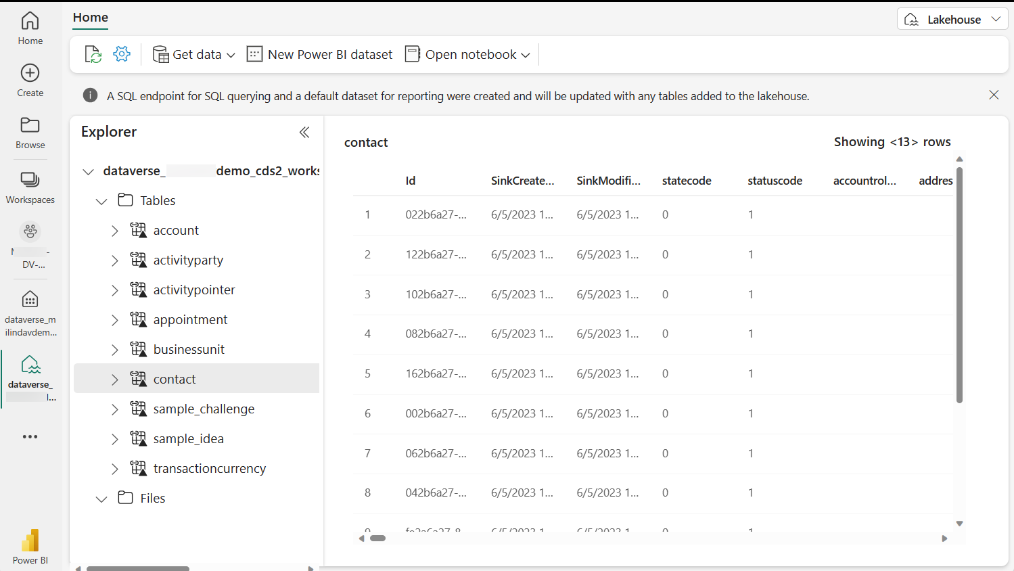Click cell 162b6a27-... in row 5
Viewport: 1014px width, 571px height.
(436, 373)
